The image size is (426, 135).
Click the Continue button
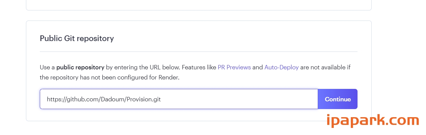(338, 99)
